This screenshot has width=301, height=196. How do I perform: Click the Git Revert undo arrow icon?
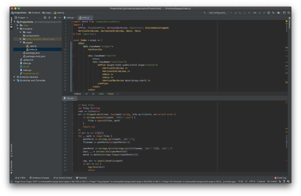273,13
